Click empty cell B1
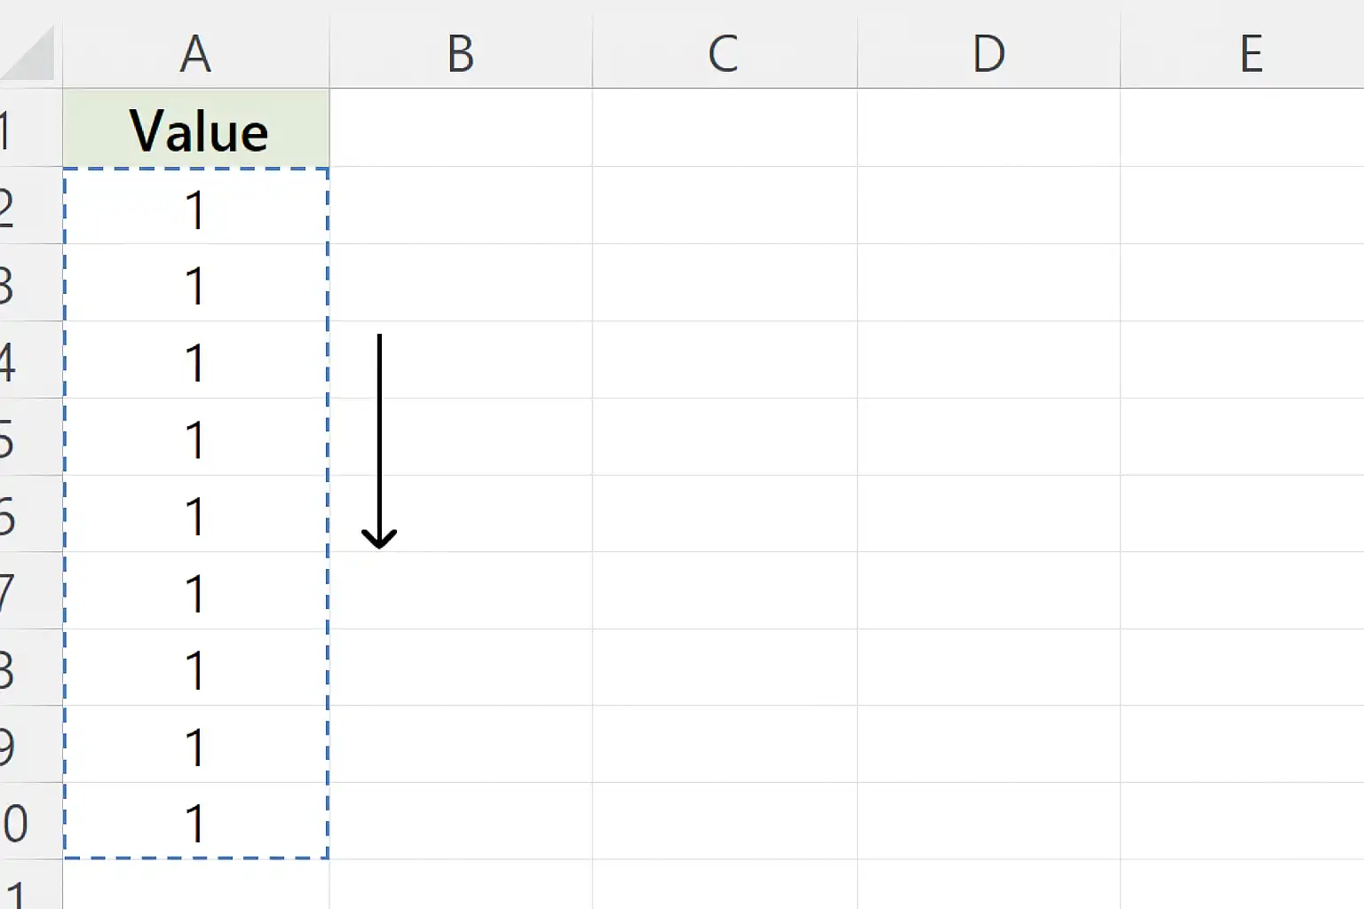Viewport: 1364px width, 909px height. point(460,129)
